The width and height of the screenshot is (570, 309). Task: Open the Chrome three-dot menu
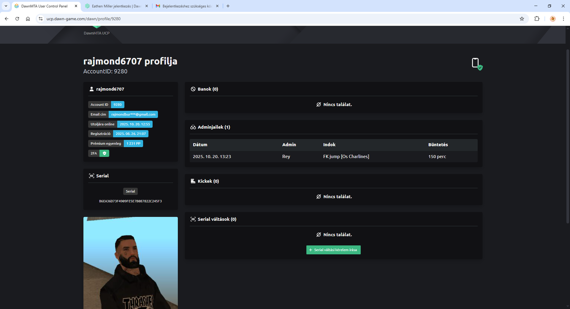(563, 19)
